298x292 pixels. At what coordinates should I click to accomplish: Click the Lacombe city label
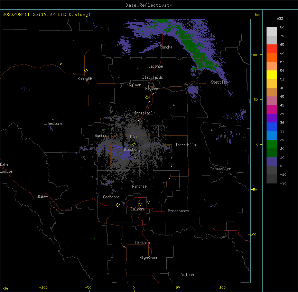156,66
